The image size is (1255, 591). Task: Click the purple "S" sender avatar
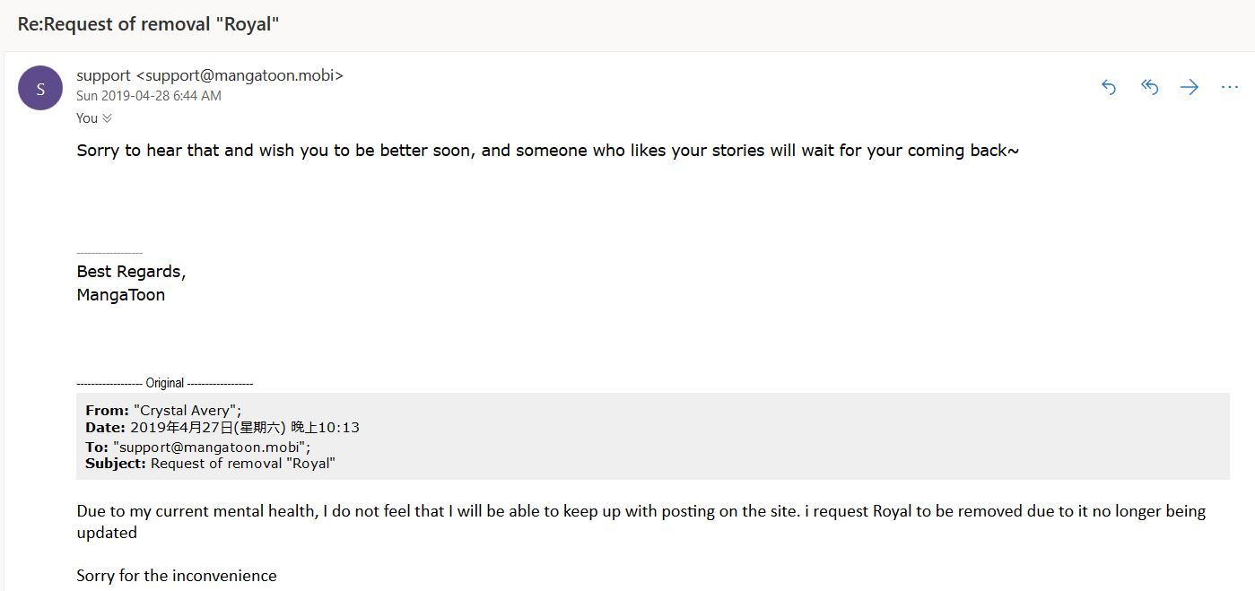(40, 88)
